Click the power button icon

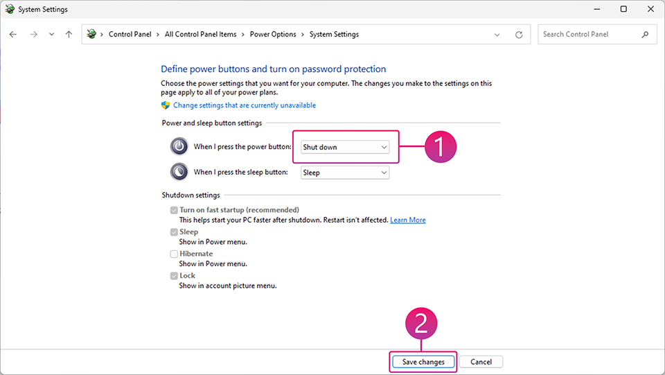tap(179, 146)
